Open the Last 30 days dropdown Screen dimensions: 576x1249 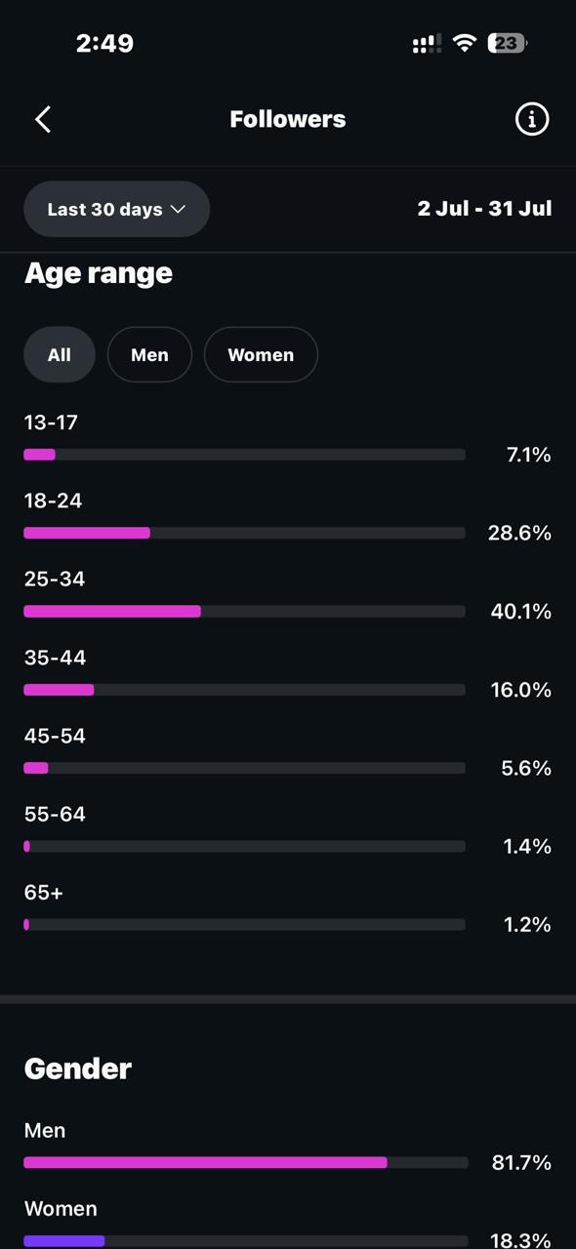(x=117, y=209)
